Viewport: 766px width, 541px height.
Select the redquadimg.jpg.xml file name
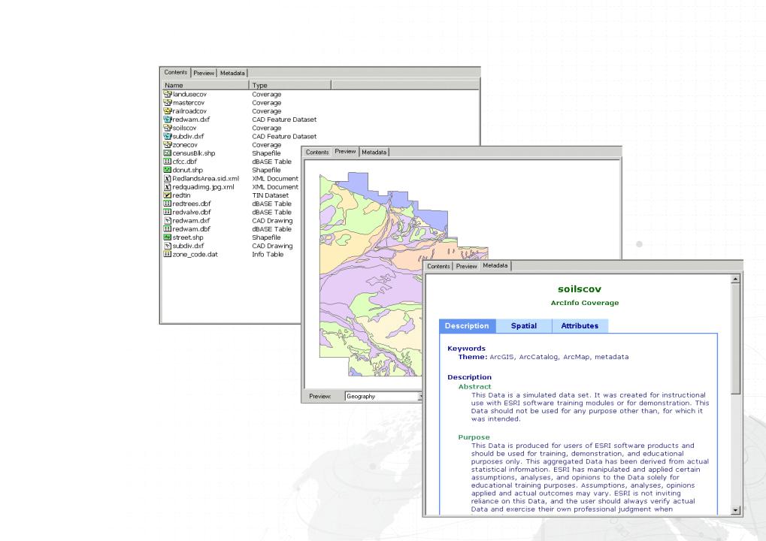pos(203,187)
